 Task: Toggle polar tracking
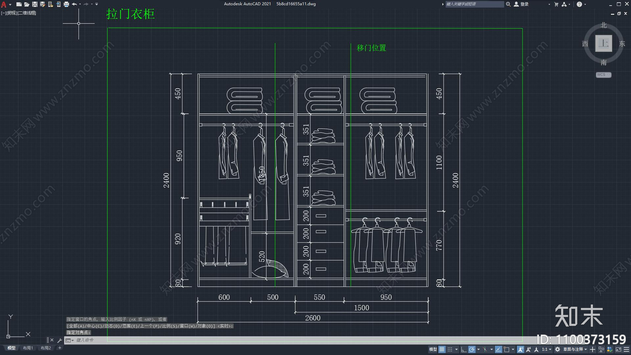tap(472, 349)
